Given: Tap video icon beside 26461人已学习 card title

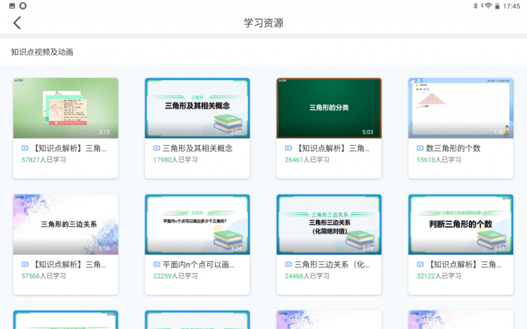Looking at the screenshot, I should (x=288, y=148).
